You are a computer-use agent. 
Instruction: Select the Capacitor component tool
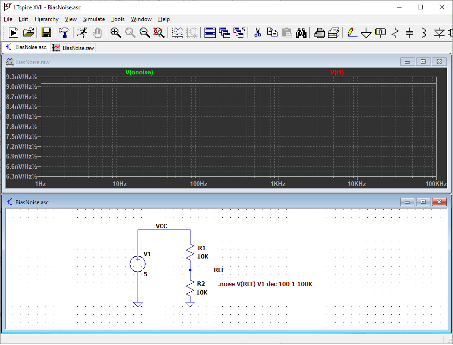409,33
